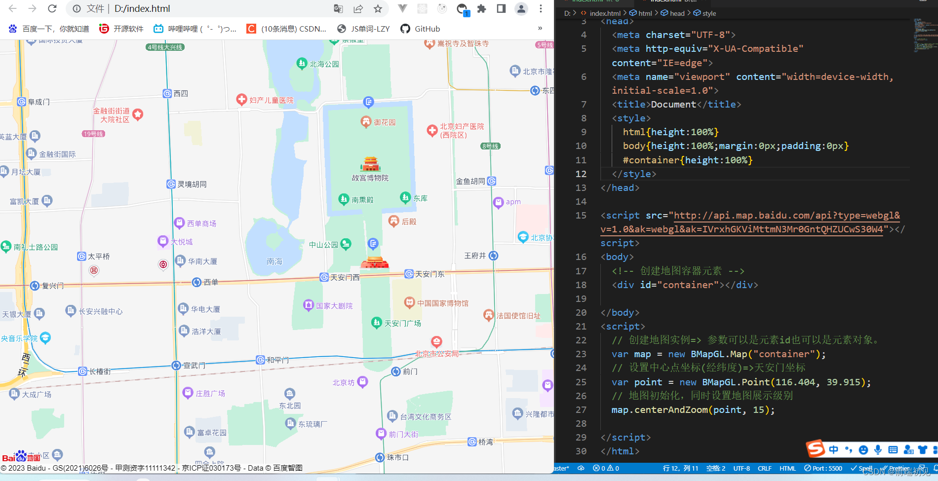
Task: Toggle the Spell checker in status bar
Action: (x=861, y=468)
